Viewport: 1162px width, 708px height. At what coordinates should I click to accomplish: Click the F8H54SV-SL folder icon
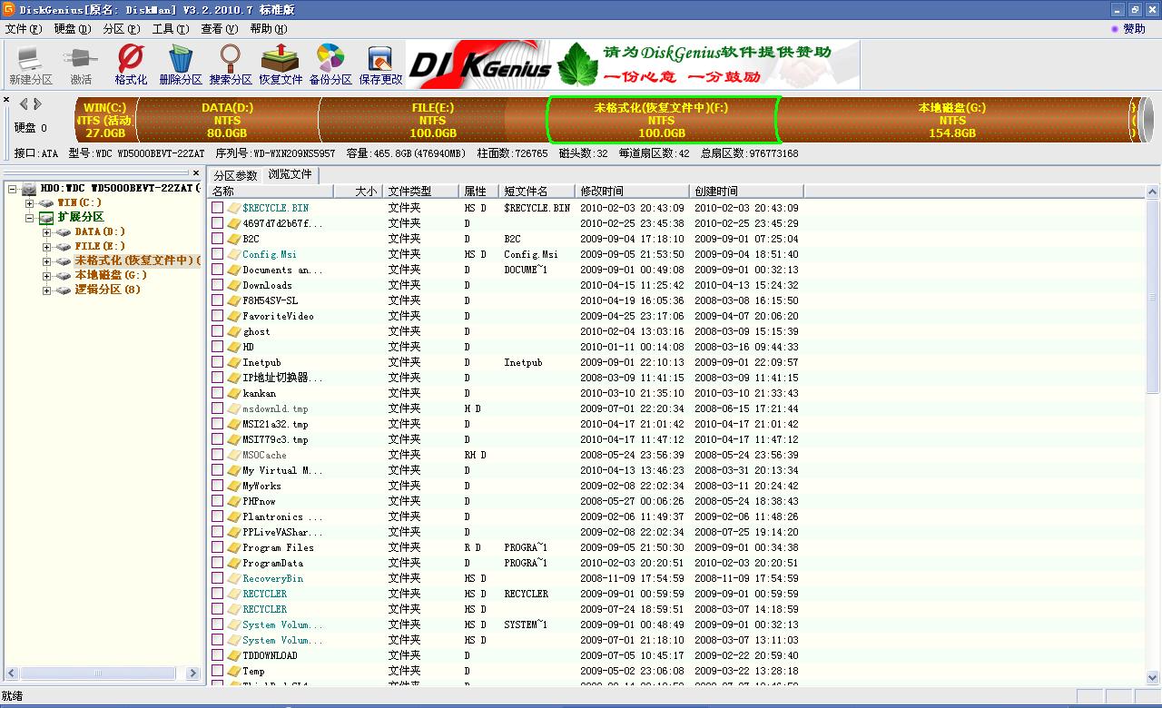234,300
